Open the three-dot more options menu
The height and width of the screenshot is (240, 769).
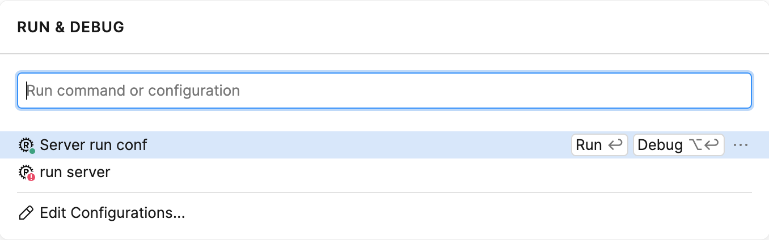[741, 145]
